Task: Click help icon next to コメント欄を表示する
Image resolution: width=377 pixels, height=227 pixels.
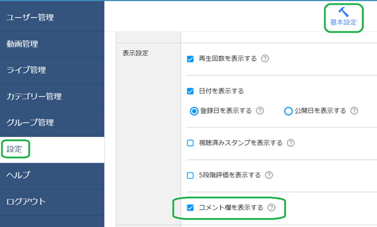Action: (x=272, y=207)
